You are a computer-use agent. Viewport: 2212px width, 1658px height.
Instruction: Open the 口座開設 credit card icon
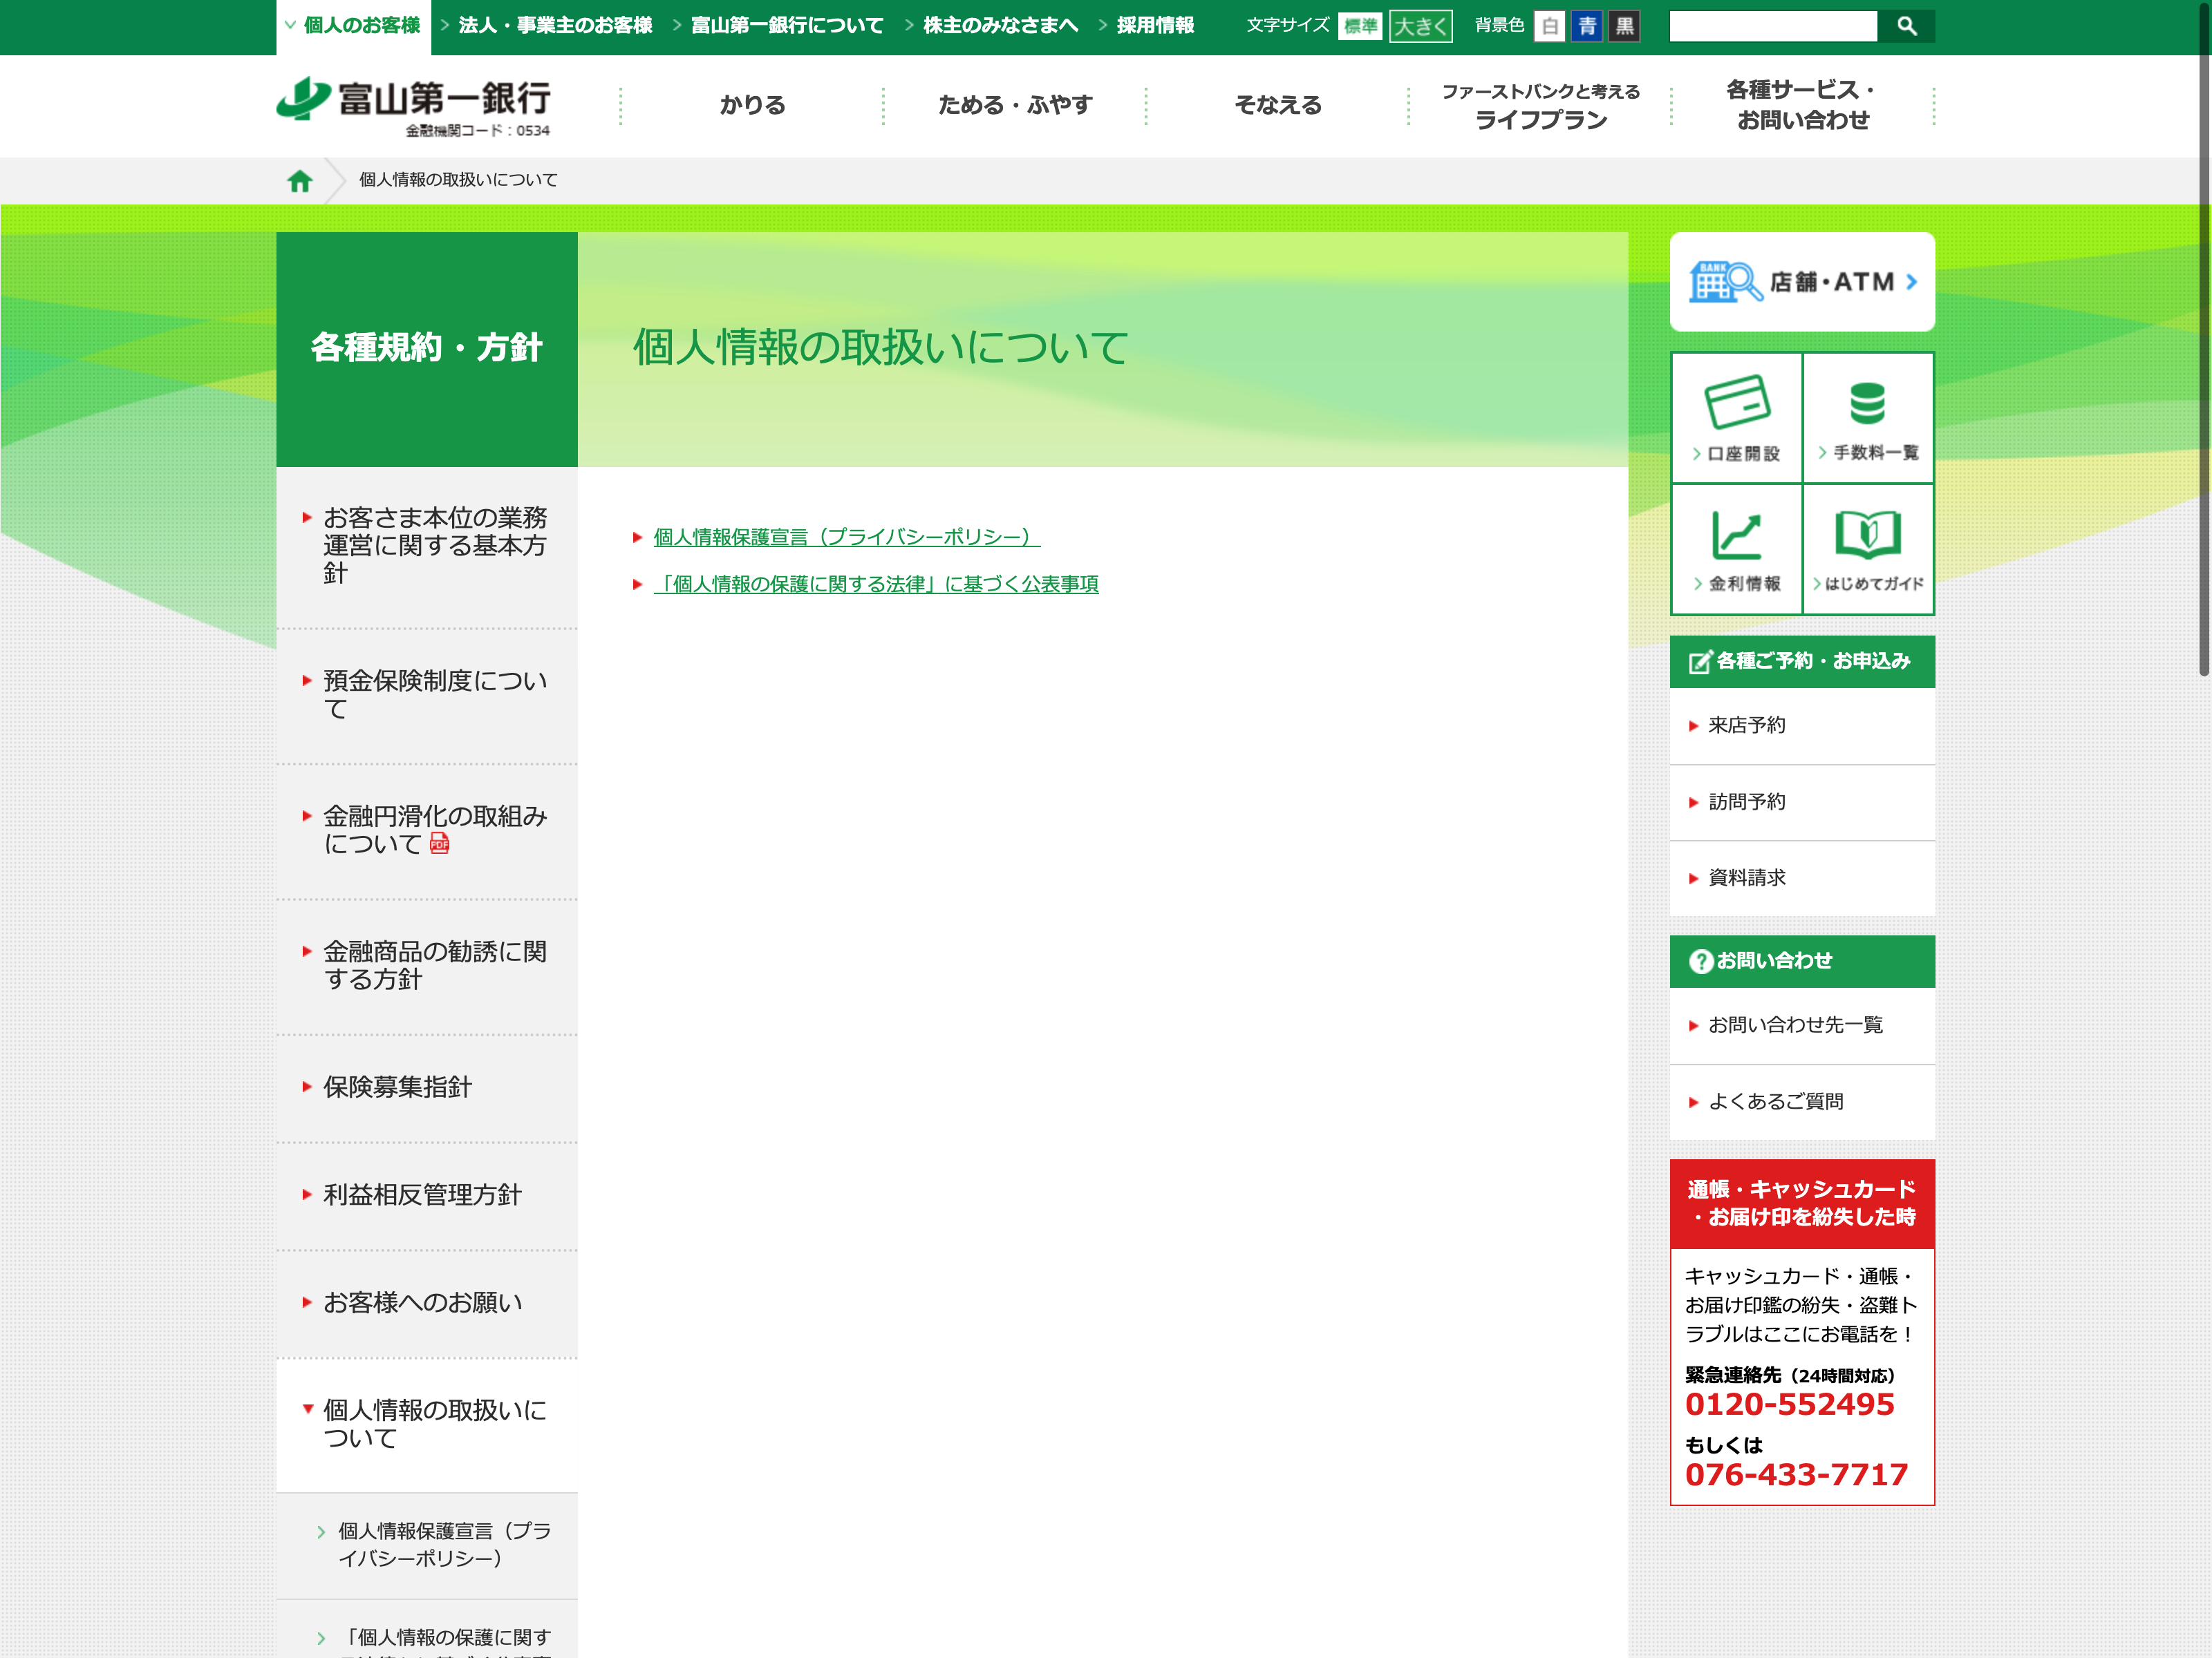pos(1737,403)
